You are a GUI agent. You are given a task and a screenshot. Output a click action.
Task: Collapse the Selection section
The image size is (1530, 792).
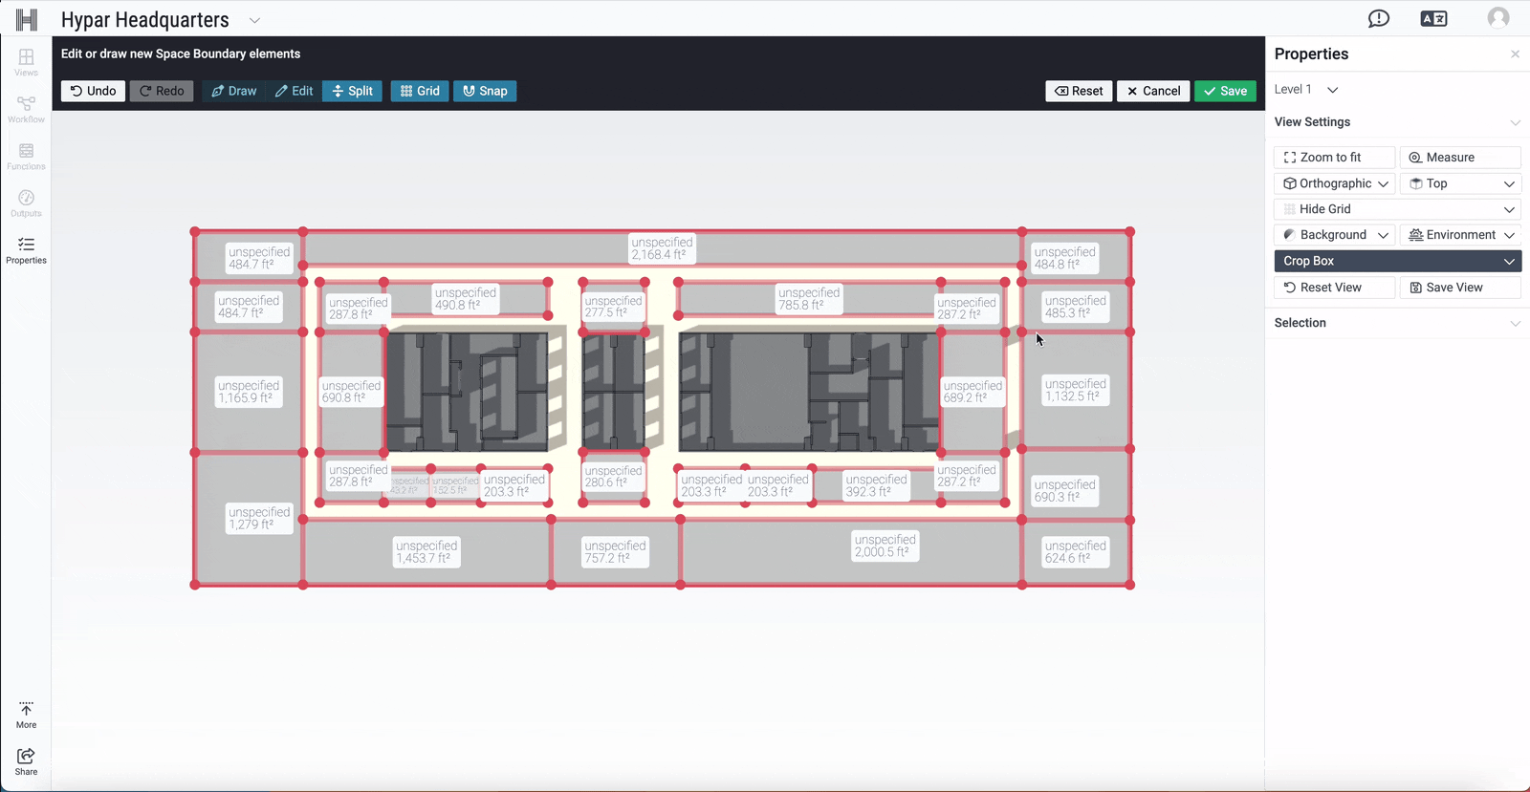pyautogui.click(x=1515, y=323)
